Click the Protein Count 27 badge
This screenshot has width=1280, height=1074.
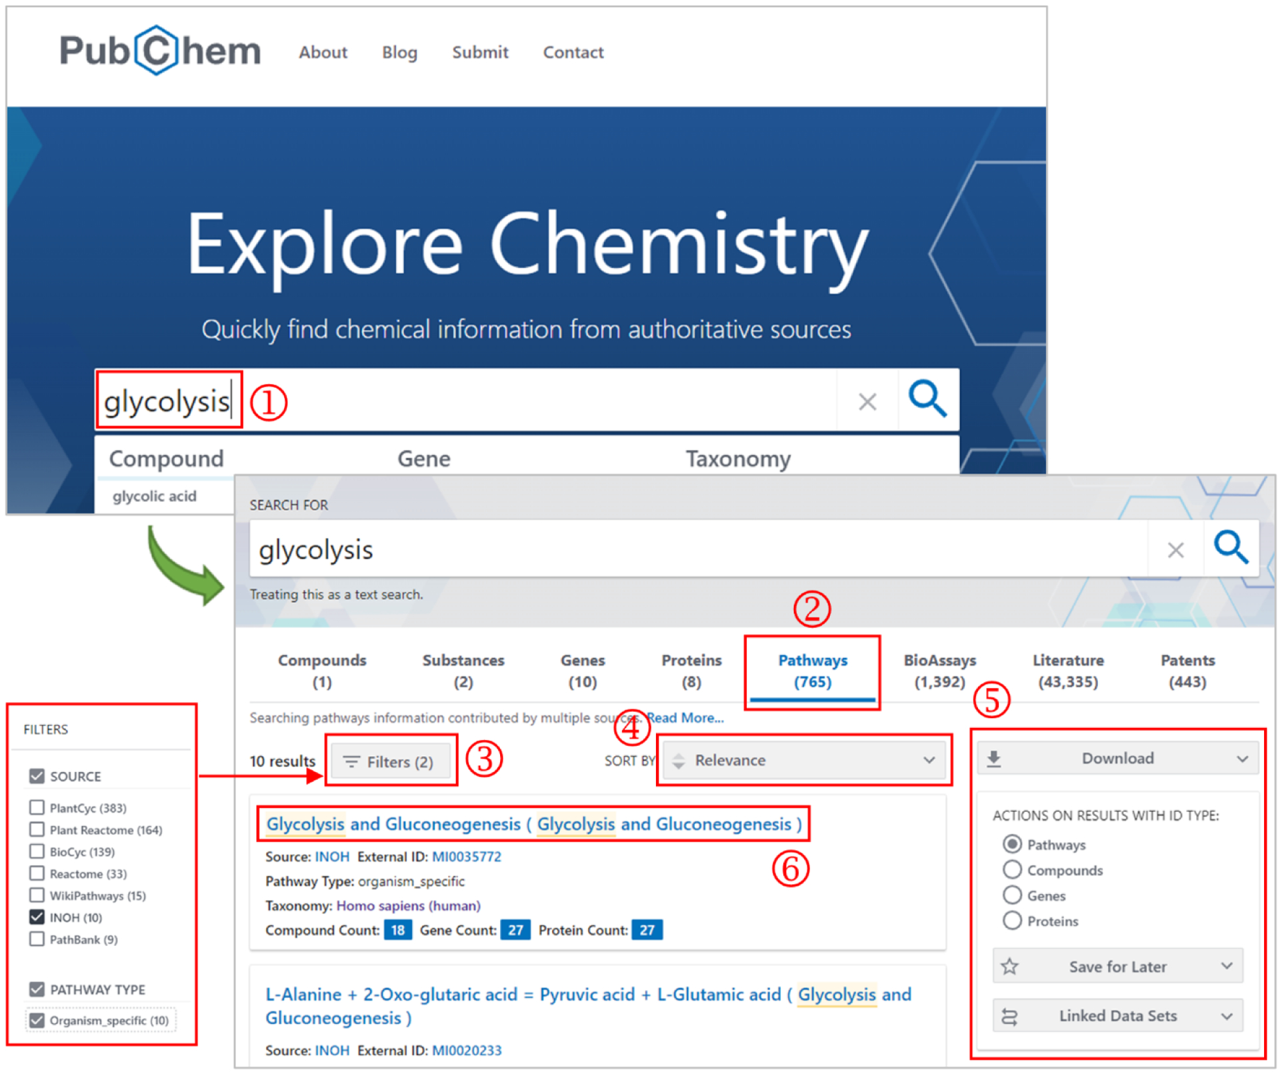point(647,930)
